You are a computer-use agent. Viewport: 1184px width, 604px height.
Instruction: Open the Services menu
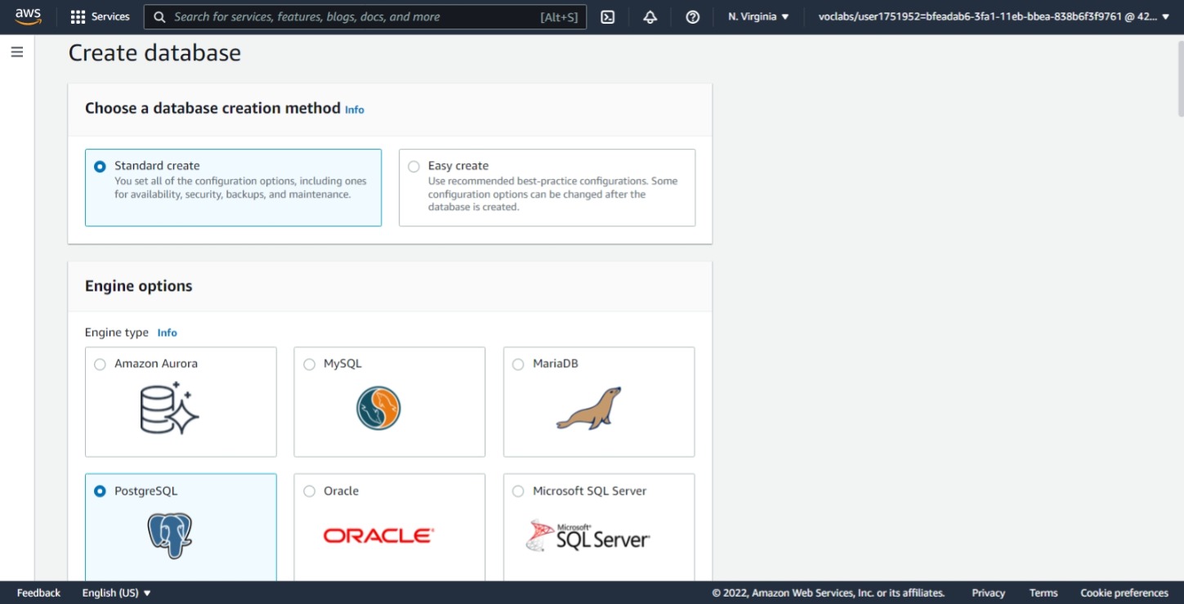tap(100, 16)
